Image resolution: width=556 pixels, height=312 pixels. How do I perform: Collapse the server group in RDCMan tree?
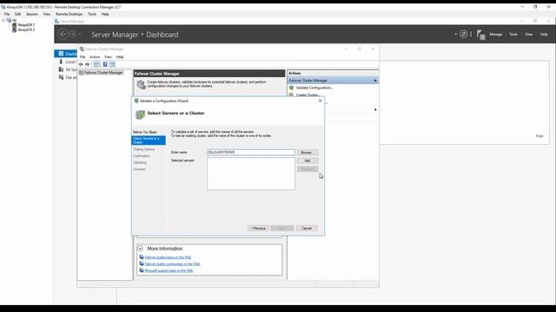3,21
